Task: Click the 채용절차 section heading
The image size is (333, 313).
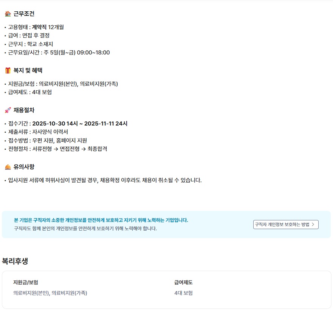Action: 24,110
